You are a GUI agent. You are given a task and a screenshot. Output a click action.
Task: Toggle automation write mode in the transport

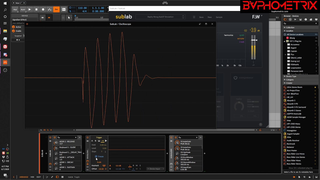(x=50, y=9)
